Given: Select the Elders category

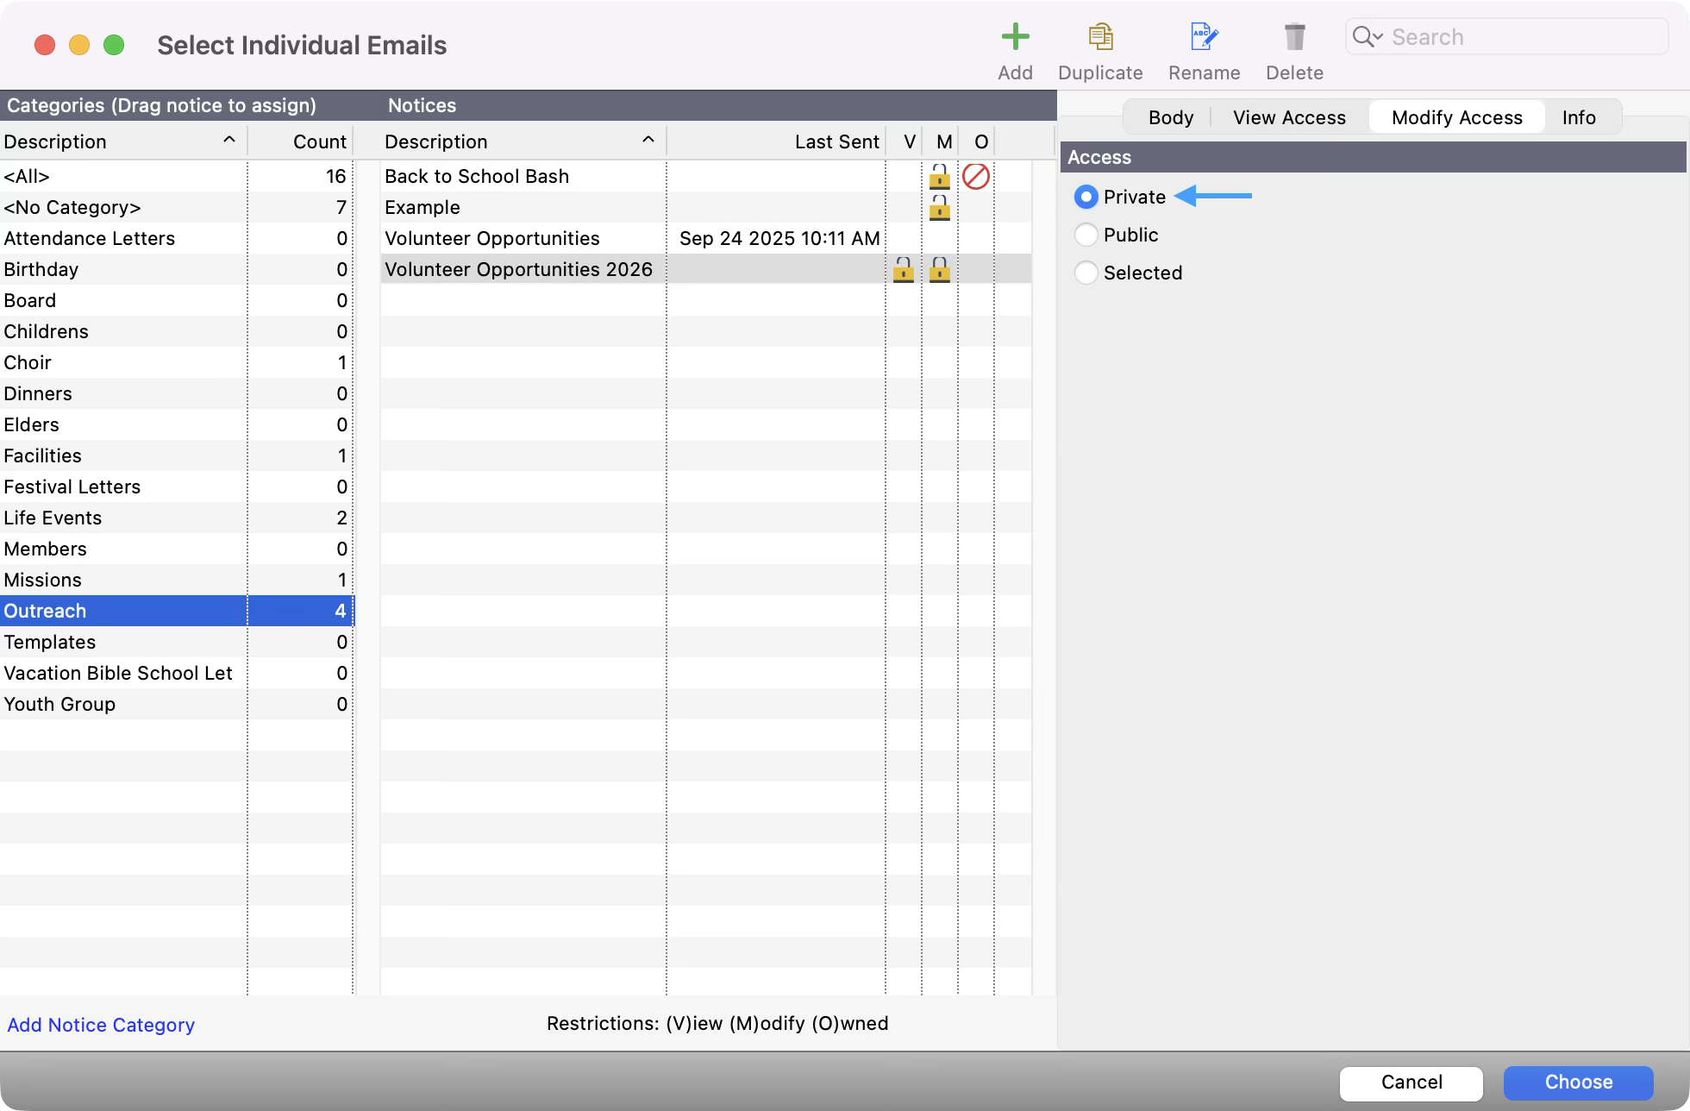Looking at the screenshot, I should tap(176, 425).
